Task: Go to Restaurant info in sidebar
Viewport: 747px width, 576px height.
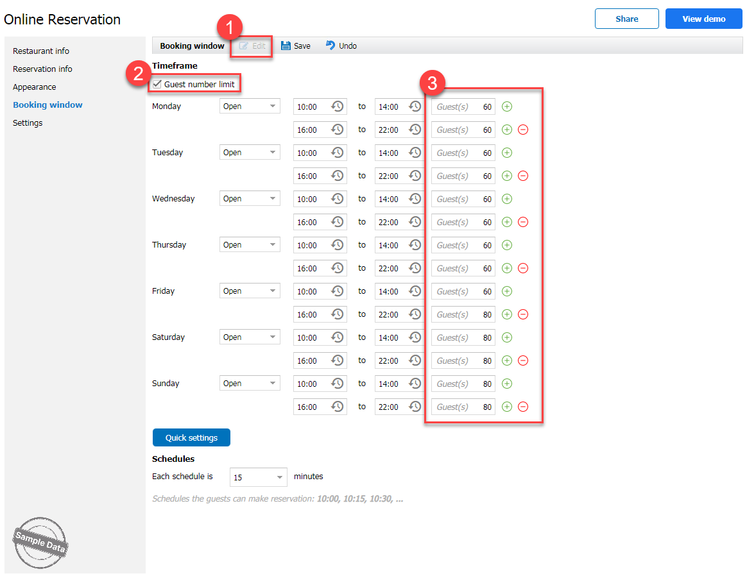Action: (41, 51)
